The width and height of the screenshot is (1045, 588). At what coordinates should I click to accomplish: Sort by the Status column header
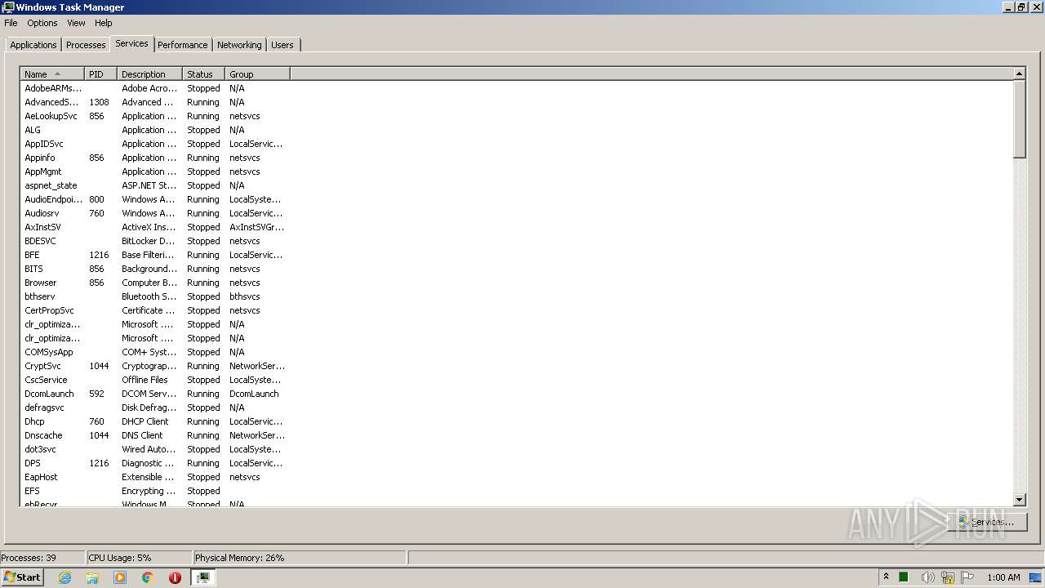click(x=203, y=74)
